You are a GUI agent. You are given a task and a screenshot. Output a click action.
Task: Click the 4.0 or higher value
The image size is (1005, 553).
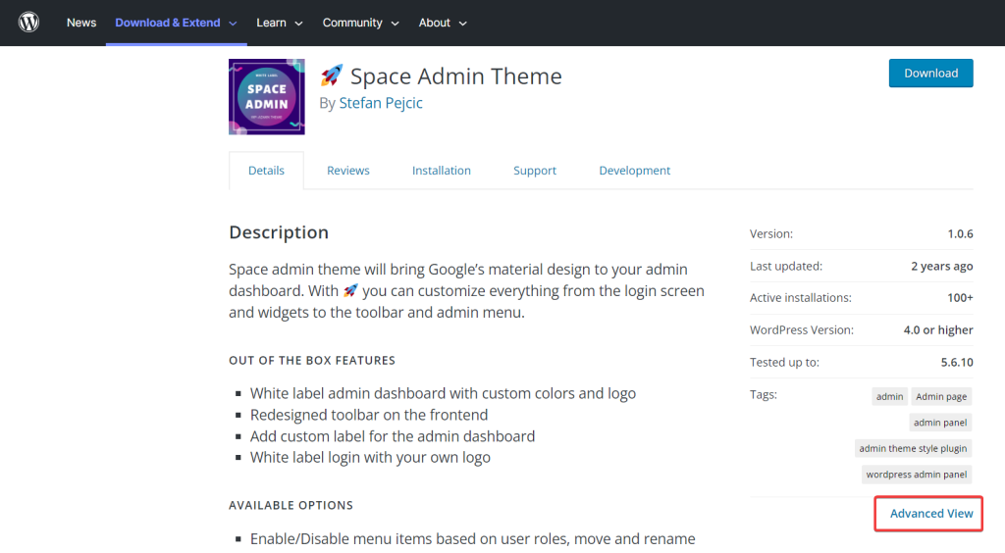[x=938, y=330]
